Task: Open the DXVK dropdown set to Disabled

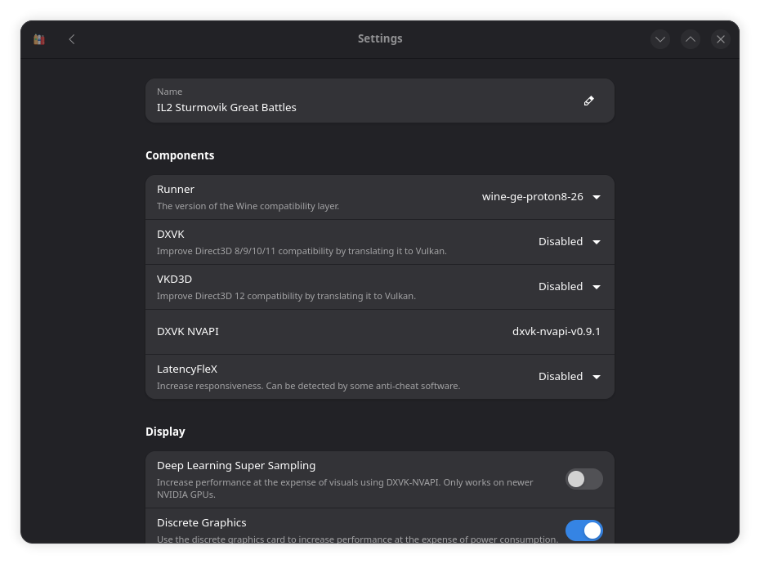Action: pos(570,242)
